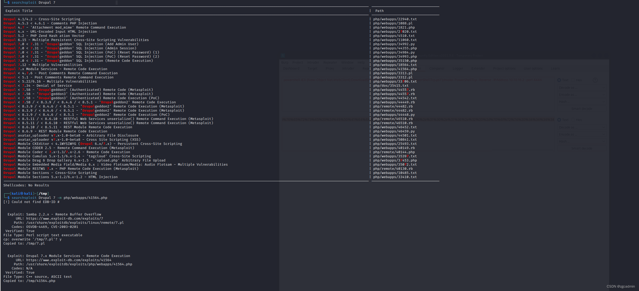
Task: Switch to the User options tab
Action: (533, 68)
